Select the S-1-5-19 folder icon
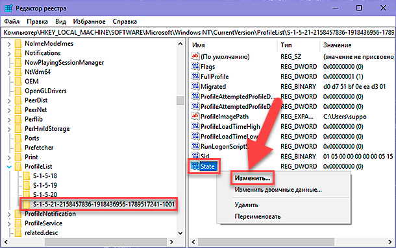The height and width of the screenshot is (248, 396). coord(27,185)
